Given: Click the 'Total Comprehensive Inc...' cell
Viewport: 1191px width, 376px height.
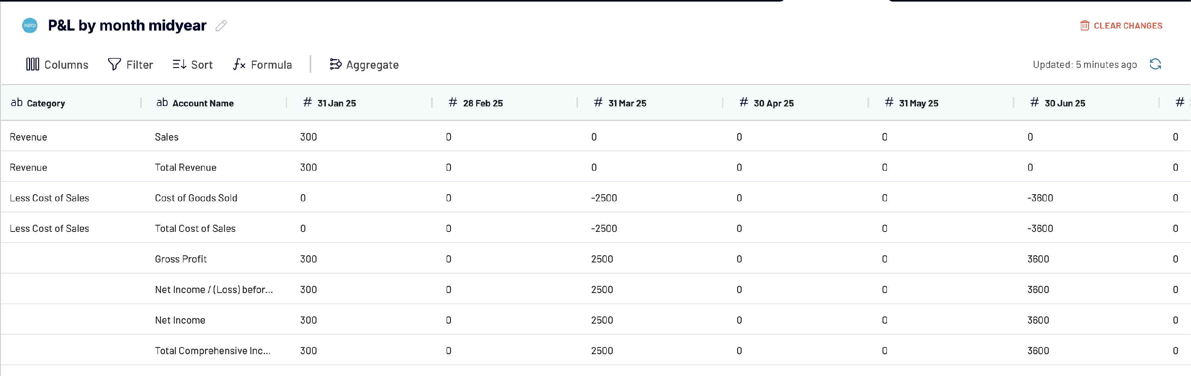Looking at the screenshot, I should point(213,351).
